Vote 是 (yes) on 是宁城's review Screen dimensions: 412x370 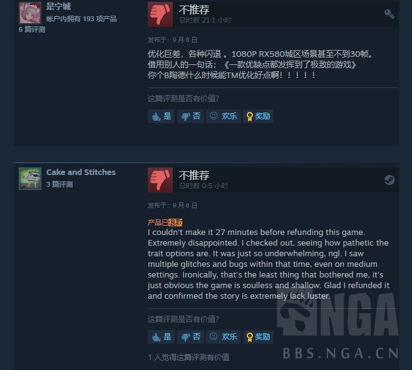click(162, 116)
